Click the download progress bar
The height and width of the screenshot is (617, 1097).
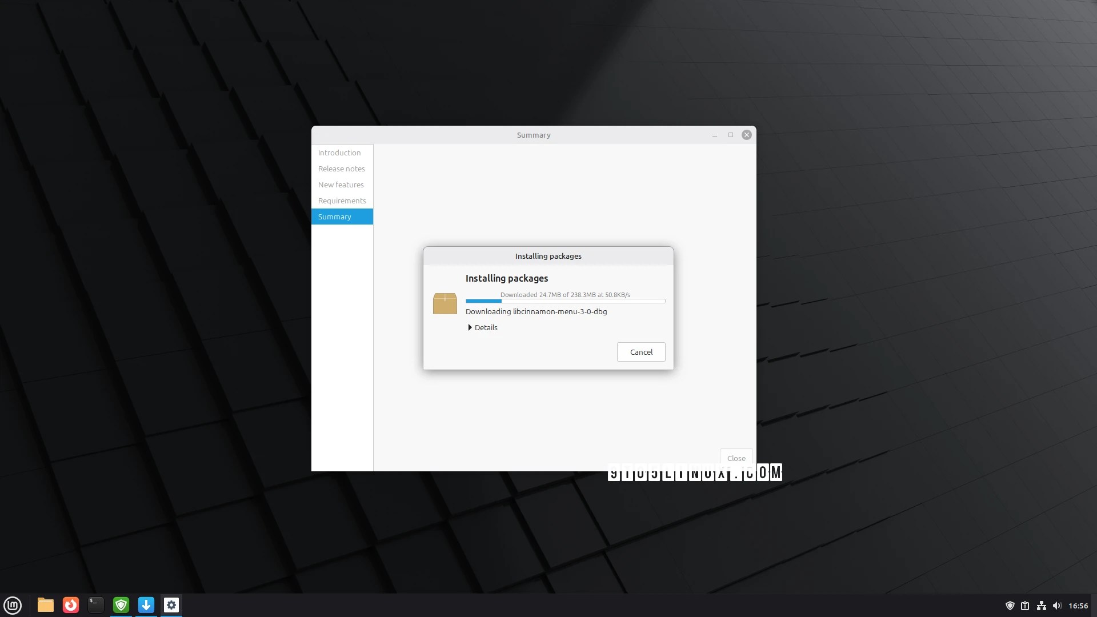pos(565,301)
